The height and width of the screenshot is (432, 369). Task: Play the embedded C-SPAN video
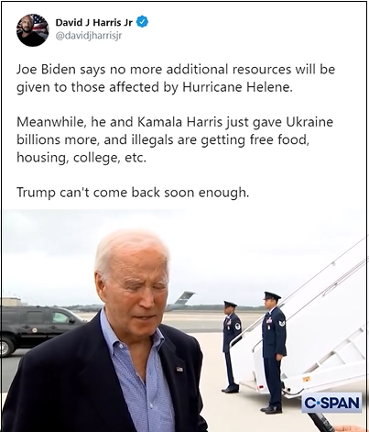(184, 320)
